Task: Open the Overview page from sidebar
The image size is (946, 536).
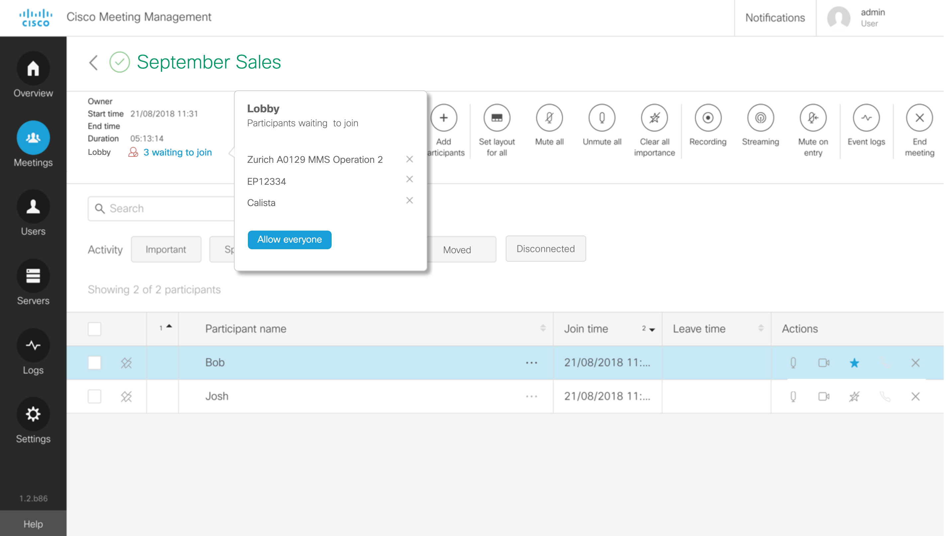Action: point(33,75)
